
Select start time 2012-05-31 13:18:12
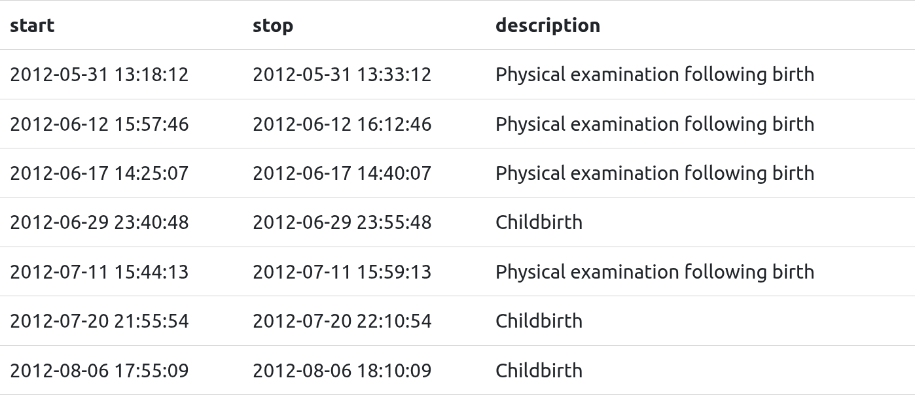click(99, 75)
